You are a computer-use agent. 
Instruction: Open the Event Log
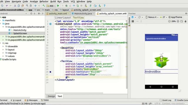(x=165, y=100)
